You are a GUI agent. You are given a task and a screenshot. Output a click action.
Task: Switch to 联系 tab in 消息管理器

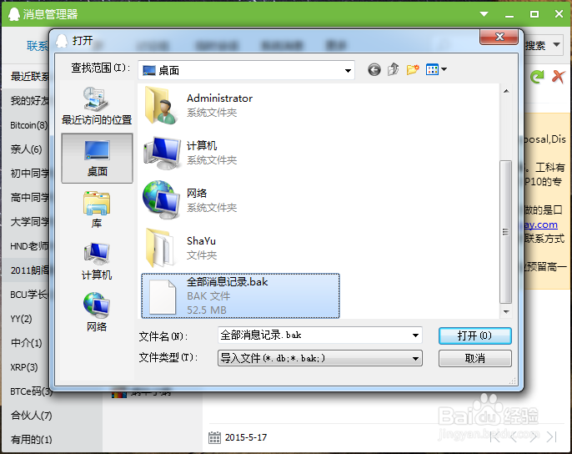tap(38, 46)
